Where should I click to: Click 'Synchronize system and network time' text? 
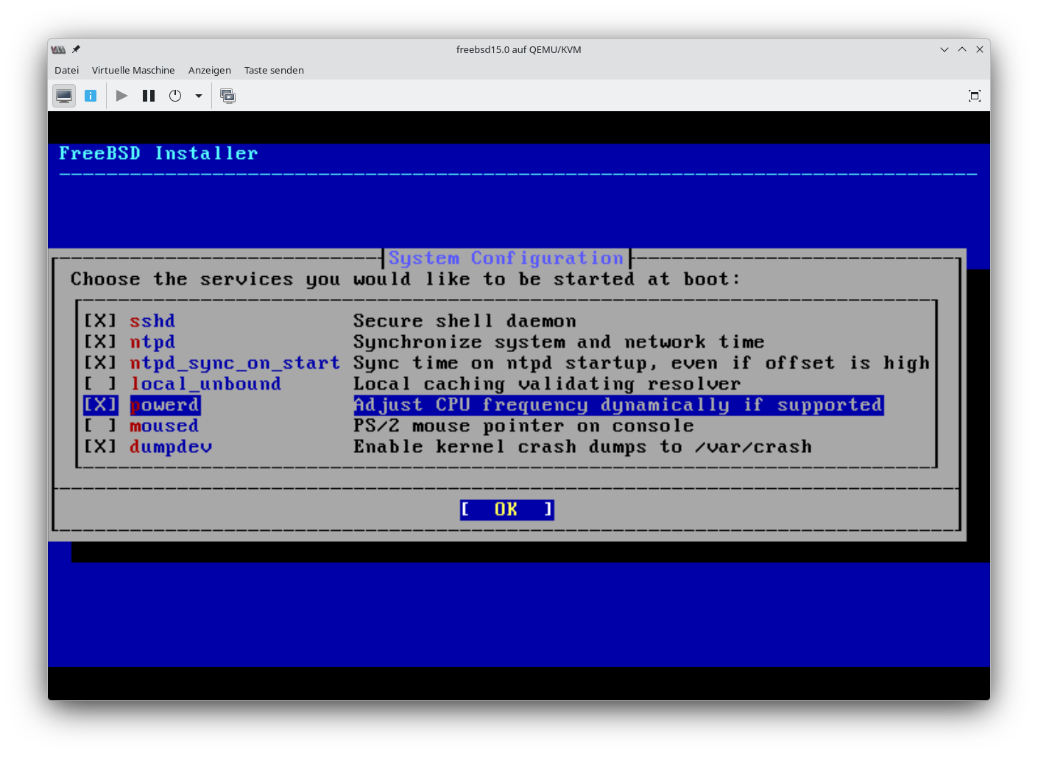[x=559, y=342]
